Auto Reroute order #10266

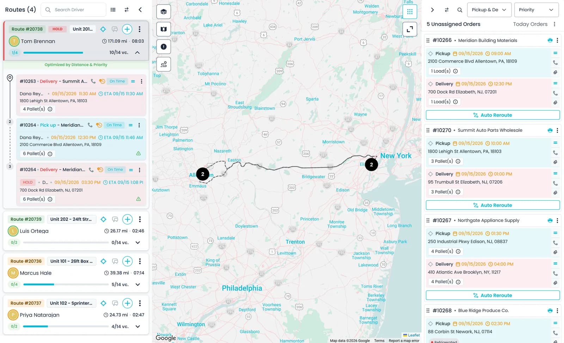(x=493, y=115)
